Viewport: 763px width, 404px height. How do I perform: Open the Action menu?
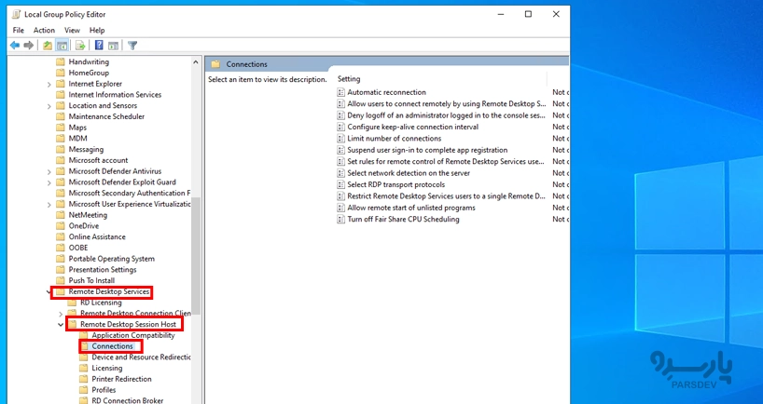[44, 30]
